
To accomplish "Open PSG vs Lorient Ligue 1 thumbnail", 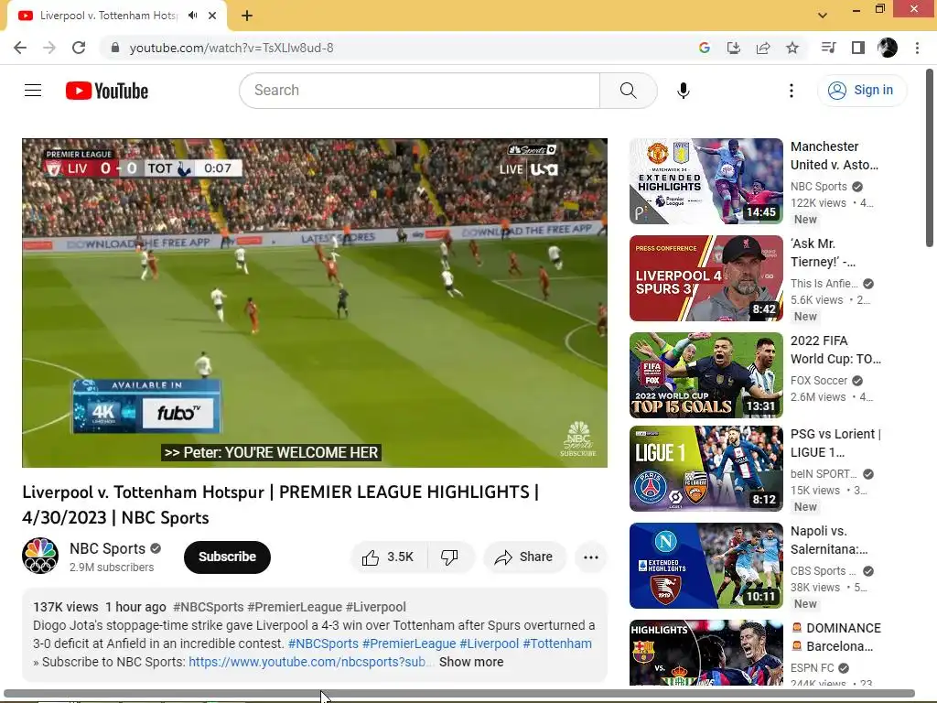I will coord(705,469).
